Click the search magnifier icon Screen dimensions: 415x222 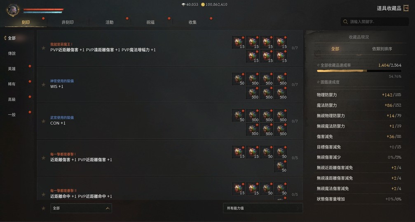click(x=345, y=22)
